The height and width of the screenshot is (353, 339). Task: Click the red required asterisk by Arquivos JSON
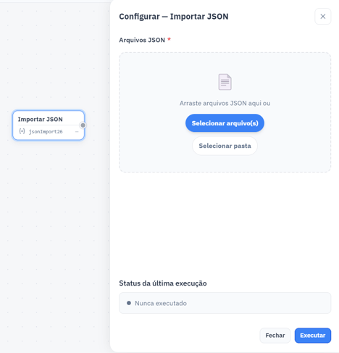[169, 39]
